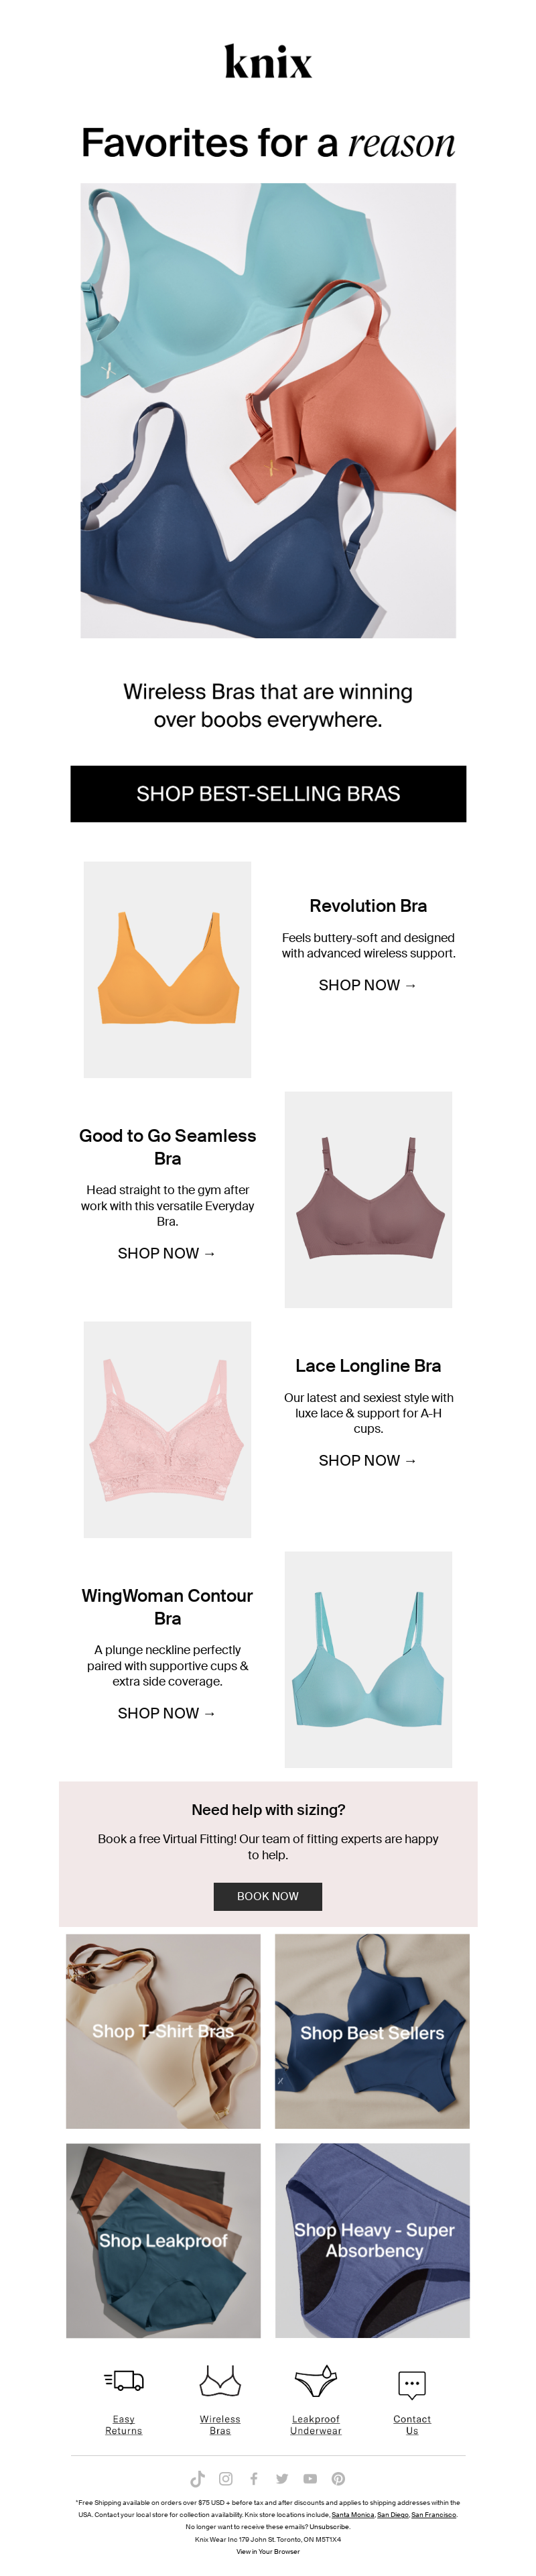The image size is (536, 2576).
Task: Click the YouTube icon
Action: 310,2478
